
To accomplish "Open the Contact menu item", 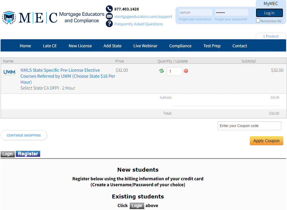I will [x=240, y=46].
